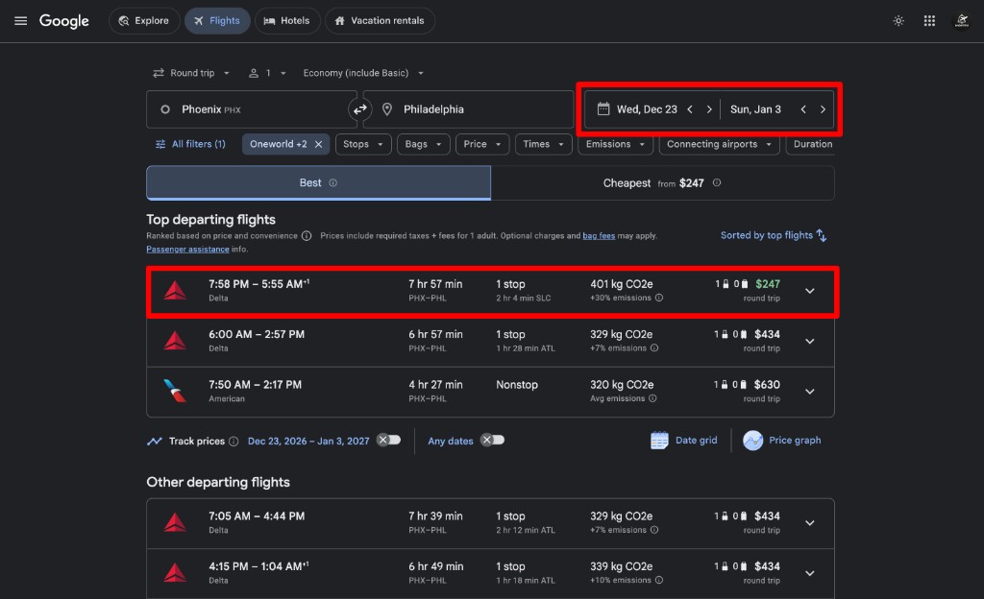Viewport: 984px width, 599px height.
Task: Go to Vacation rentals tab
Action: [380, 21]
